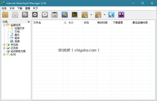
Task: Sort by 大小 column header
Action: point(75,23)
